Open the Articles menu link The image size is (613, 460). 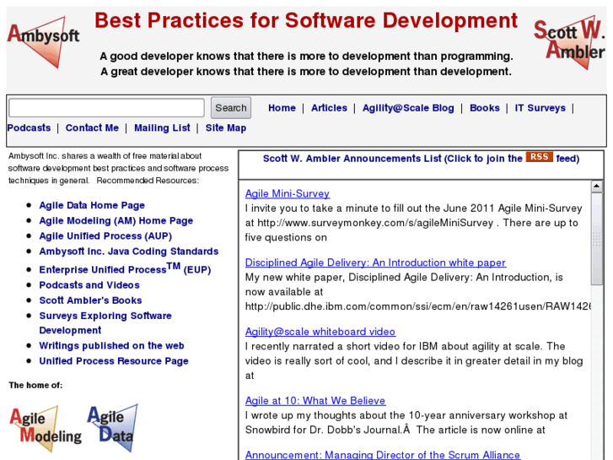point(329,108)
